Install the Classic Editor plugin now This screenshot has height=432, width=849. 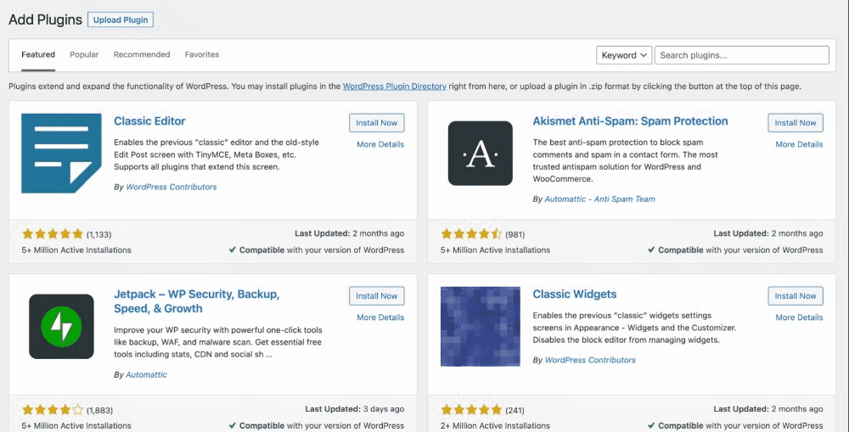pos(376,123)
